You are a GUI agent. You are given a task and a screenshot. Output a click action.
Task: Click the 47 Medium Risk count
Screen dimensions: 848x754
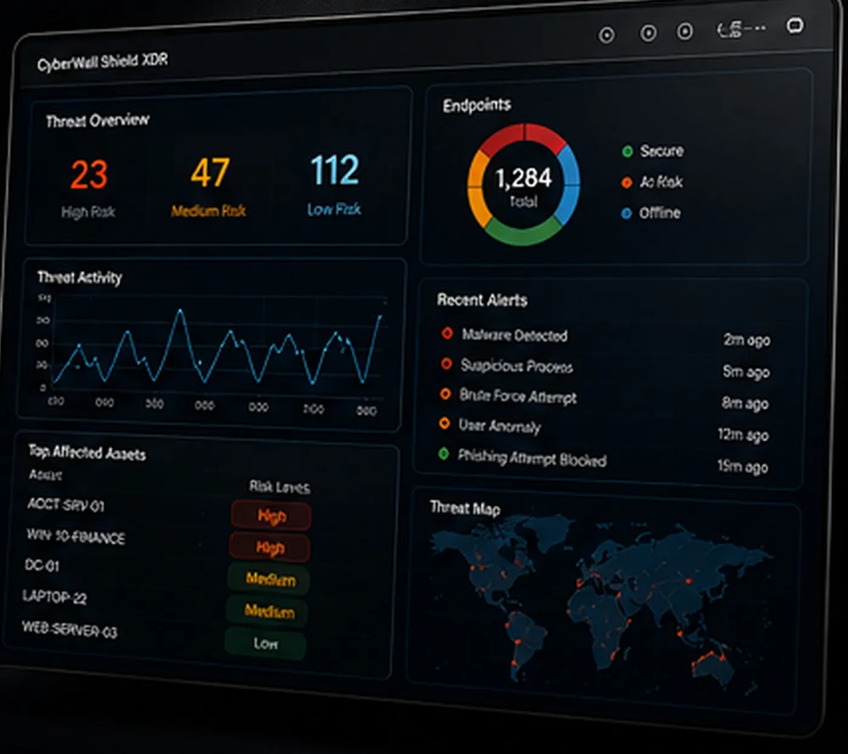(210, 172)
